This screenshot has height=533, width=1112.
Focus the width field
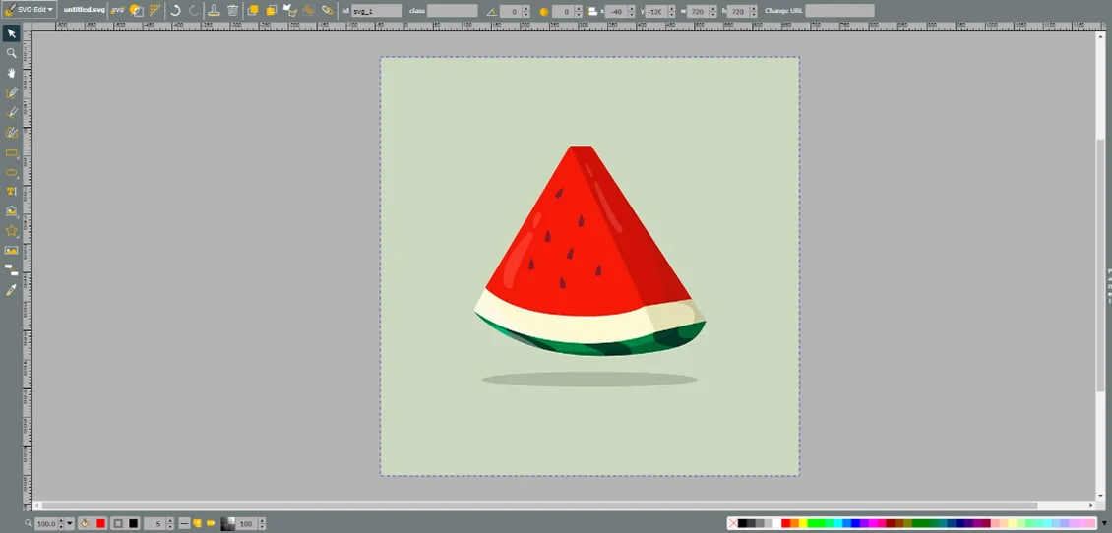click(x=698, y=12)
